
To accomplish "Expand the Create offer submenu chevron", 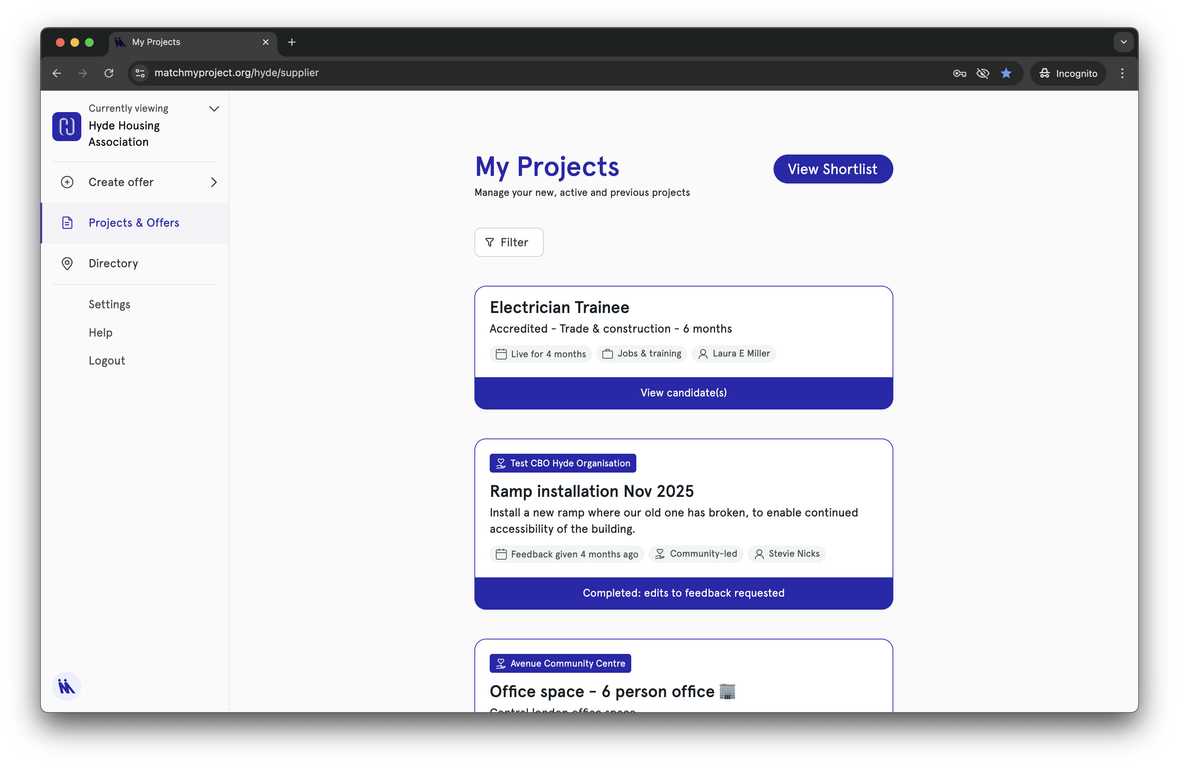I will [x=214, y=182].
